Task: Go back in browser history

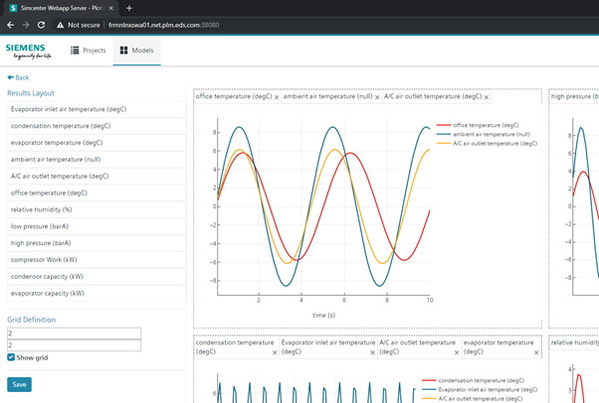Action: pos(10,25)
